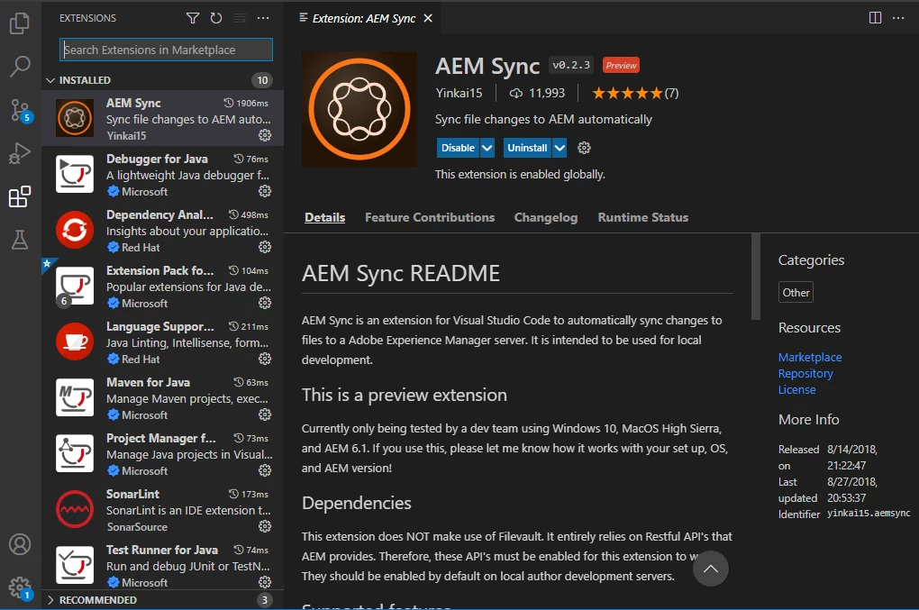Clear extensions search results icon
The height and width of the screenshot is (610, 919).
(240, 18)
